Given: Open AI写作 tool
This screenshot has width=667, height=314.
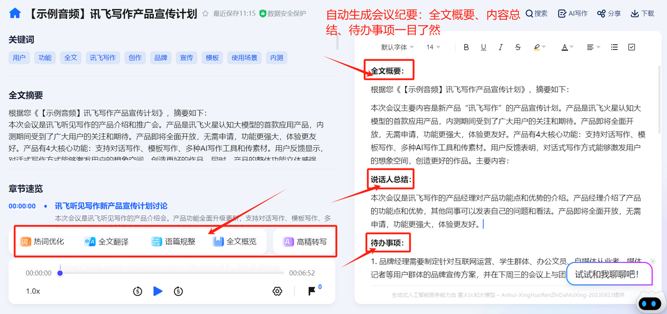Looking at the screenshot, I should [x=573, y=14].
